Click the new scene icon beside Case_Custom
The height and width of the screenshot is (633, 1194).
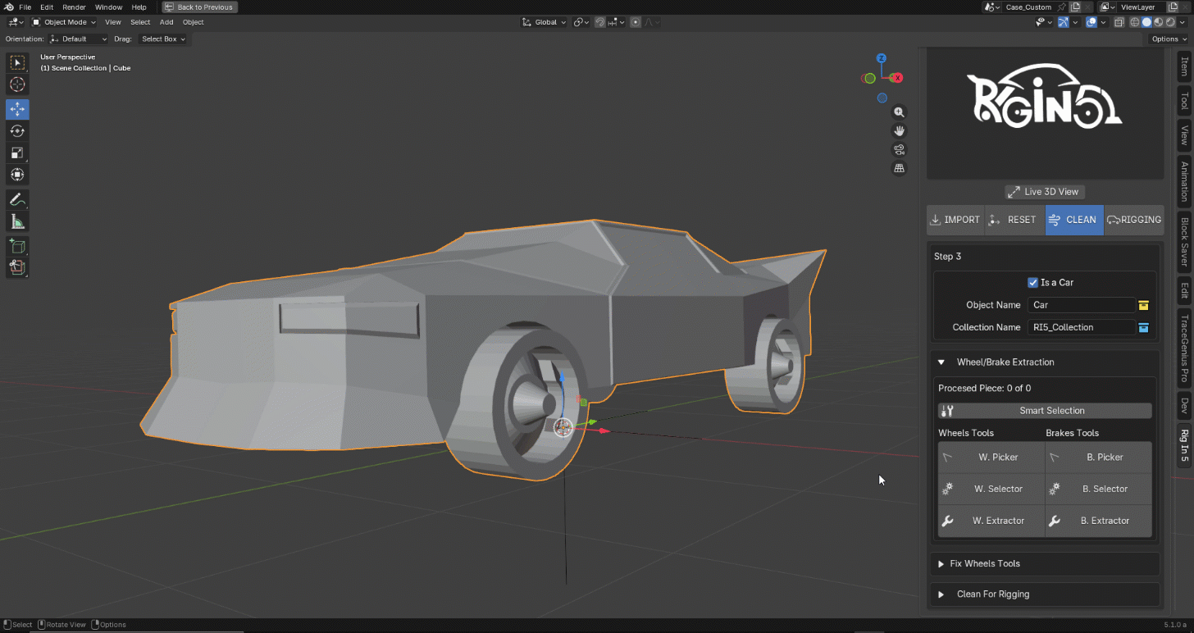coord(1075,7)
